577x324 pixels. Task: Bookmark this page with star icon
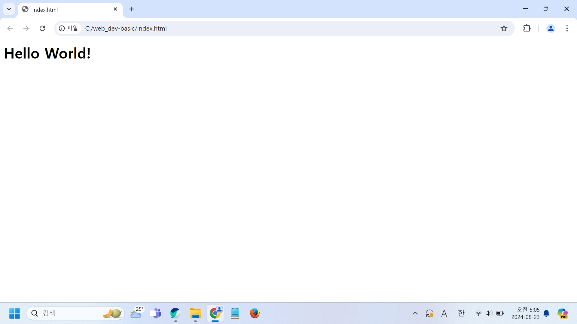pyautogui.click(x=504, y=28)
